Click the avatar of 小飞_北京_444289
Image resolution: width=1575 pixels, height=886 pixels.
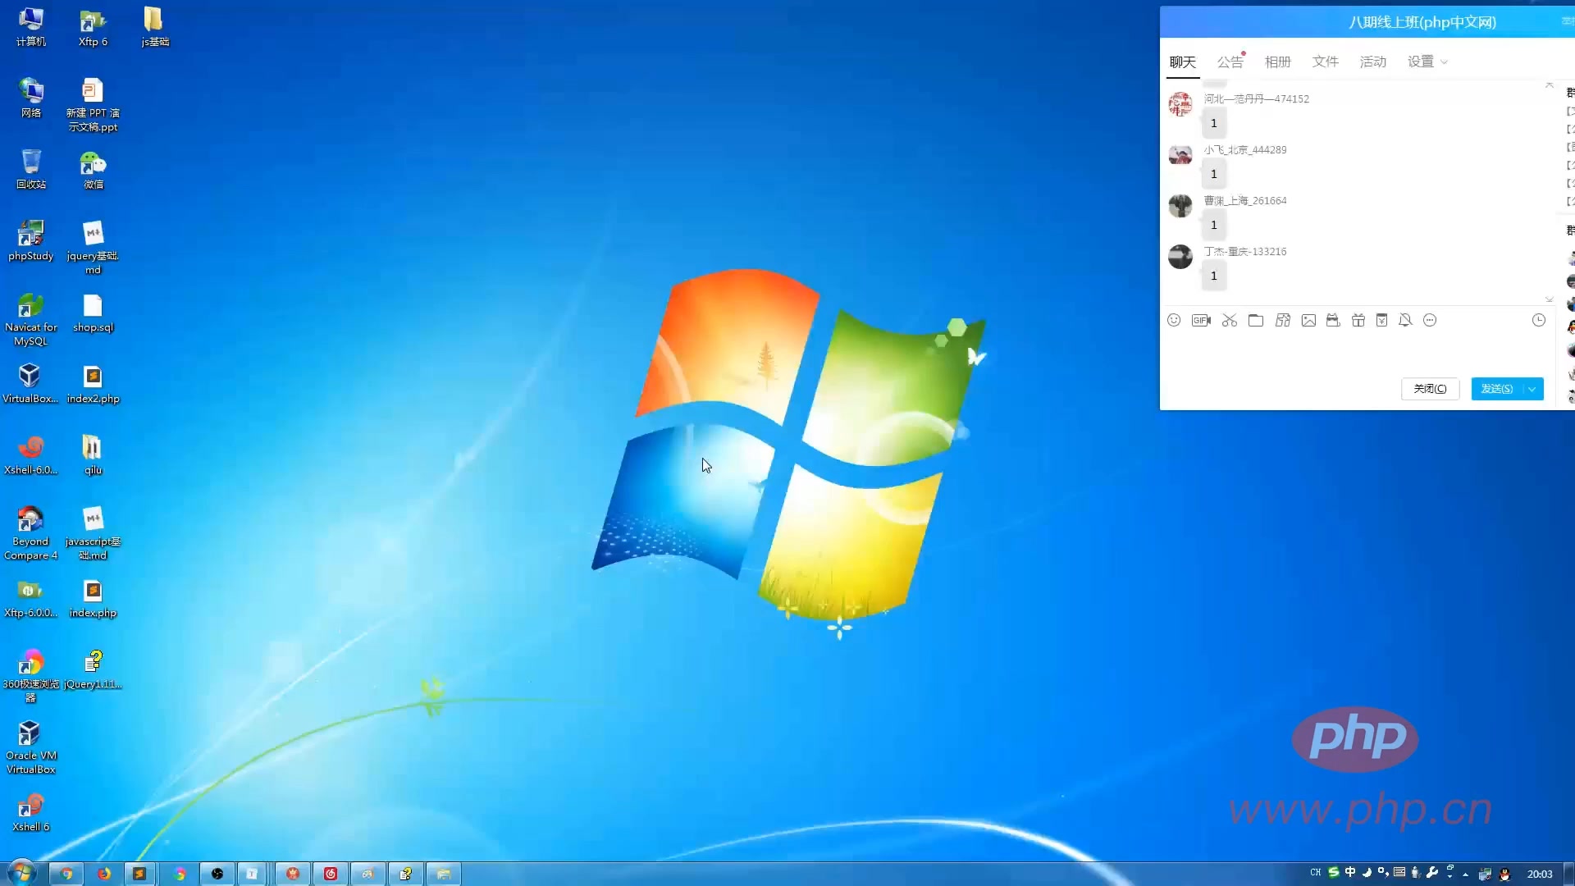click(x=1180, y=155)
